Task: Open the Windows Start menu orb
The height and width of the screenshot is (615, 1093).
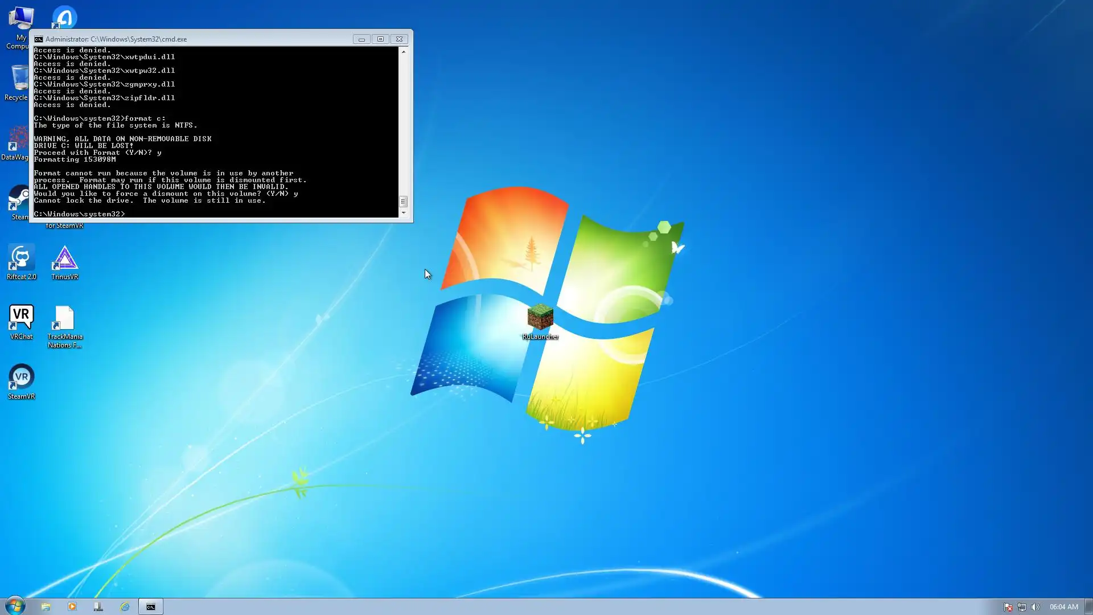Action: (x=15, y=606)
